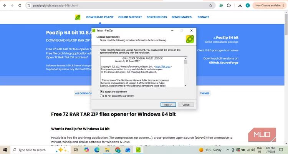This screenshot has height=154, width=288.
Task: Click the Donate navigation link
Action: 203,17
